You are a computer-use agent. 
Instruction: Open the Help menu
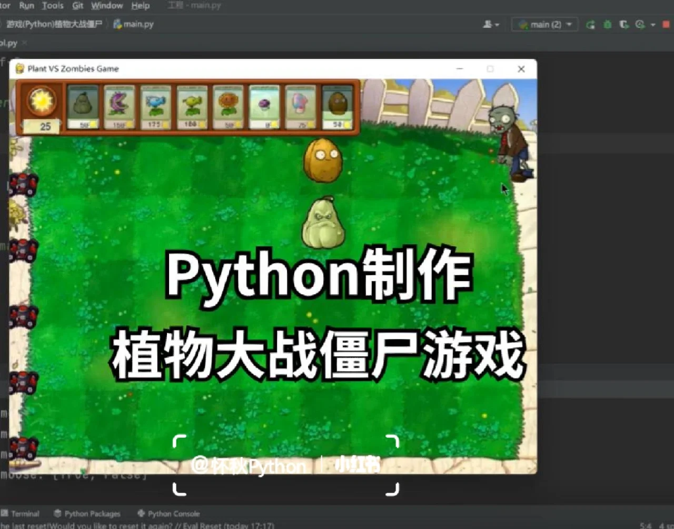(141, 6)
